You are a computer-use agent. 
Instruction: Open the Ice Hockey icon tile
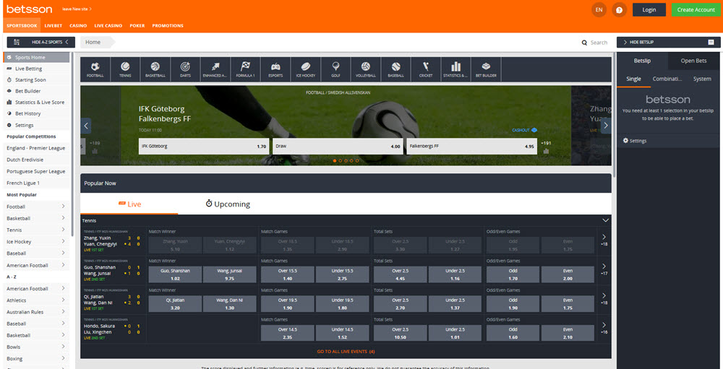[x=305, y=69]
